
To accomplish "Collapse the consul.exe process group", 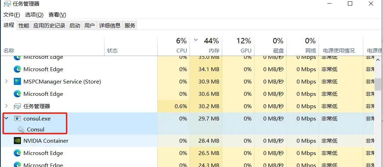I will pos(6,119).
